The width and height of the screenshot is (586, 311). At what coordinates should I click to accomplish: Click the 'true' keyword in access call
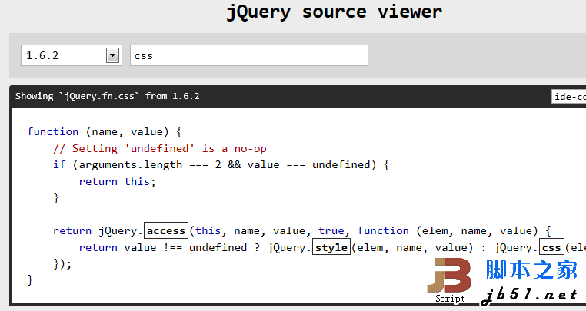pos(331,230)
